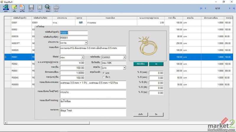Select the อื่นๆ (other) currency radio button
Screen dimensions: 236x132
coord(104,77)
